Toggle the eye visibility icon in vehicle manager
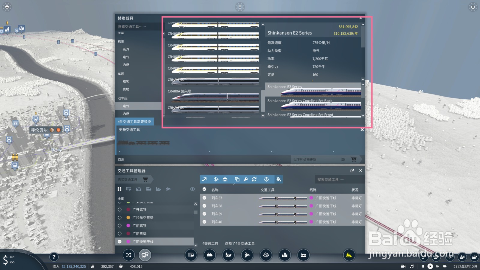Viewport: 480px width, 270px height. [x=193, y=189]
